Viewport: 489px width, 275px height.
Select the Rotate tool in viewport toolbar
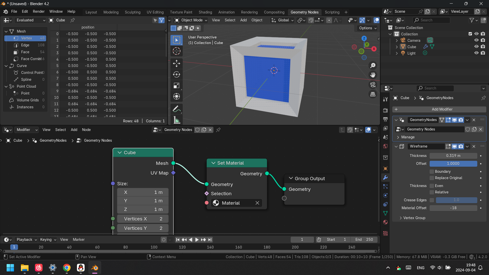coord(176,74)
